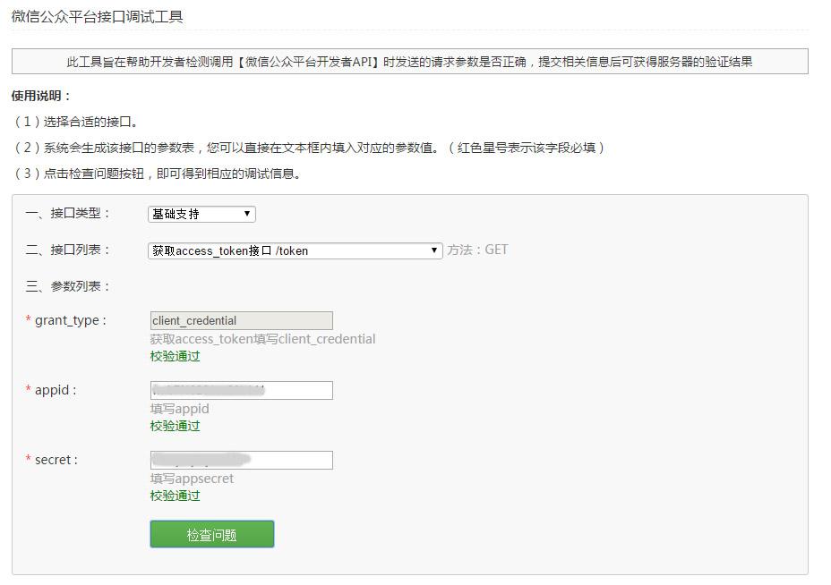
Task: Click into the appid input field
Action: coord(240,390)
